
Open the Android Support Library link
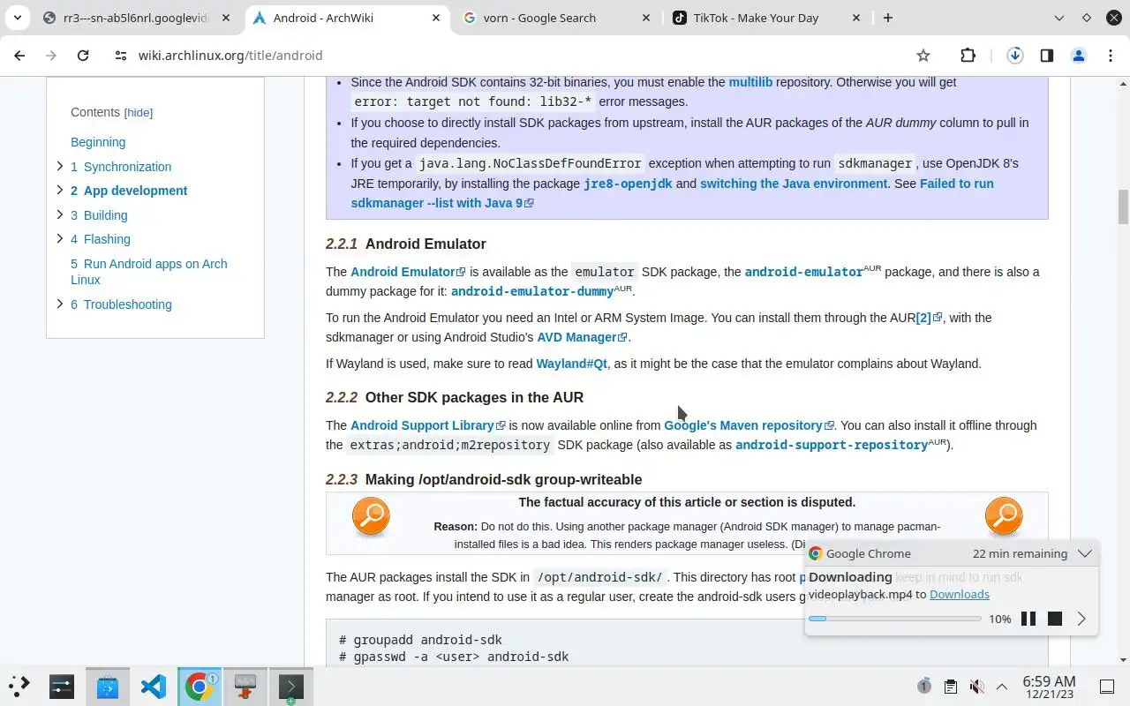coord(427,425)
